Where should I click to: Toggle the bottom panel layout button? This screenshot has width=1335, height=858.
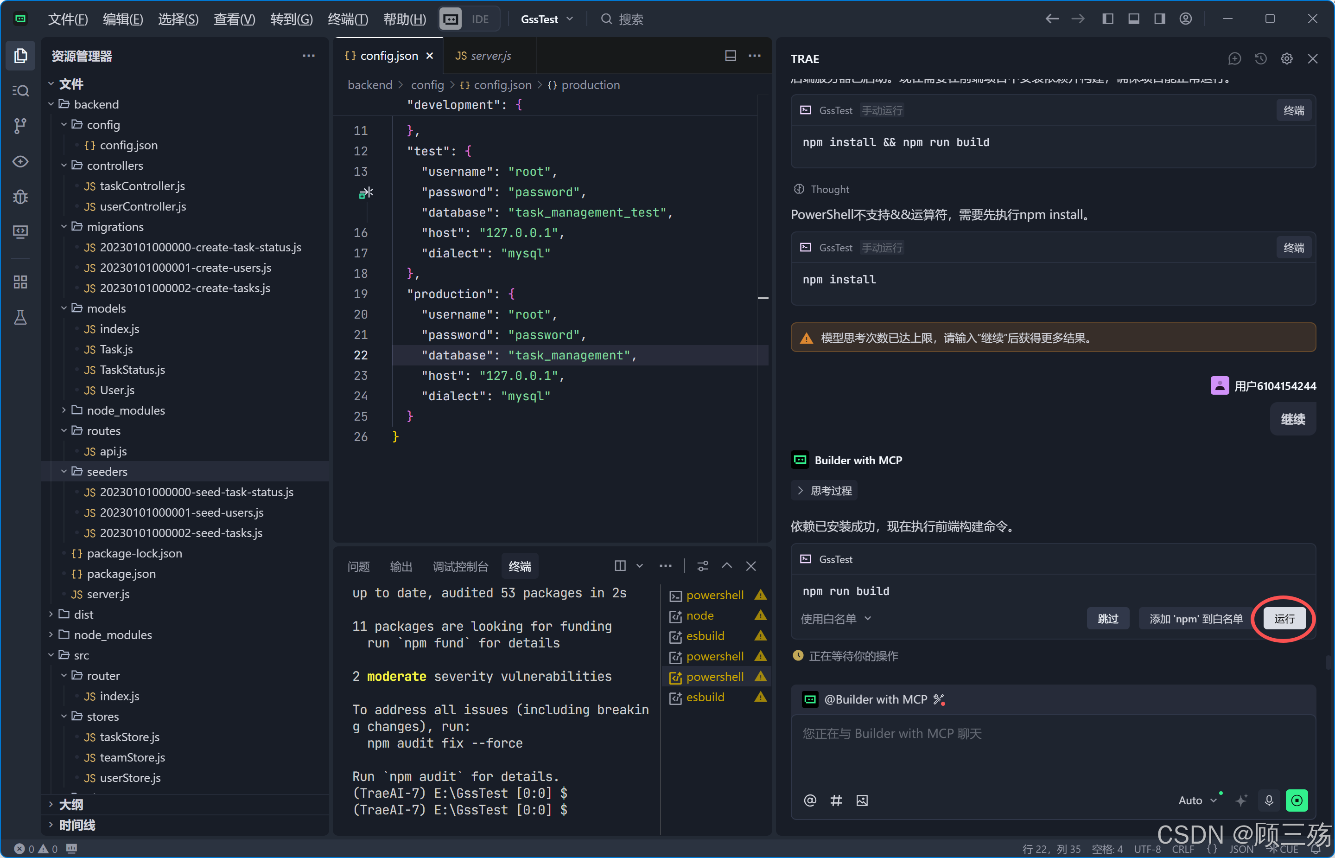(x=1133, y=19)
